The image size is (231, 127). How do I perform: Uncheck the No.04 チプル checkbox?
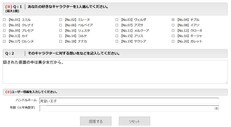click(x=173, y=20)
